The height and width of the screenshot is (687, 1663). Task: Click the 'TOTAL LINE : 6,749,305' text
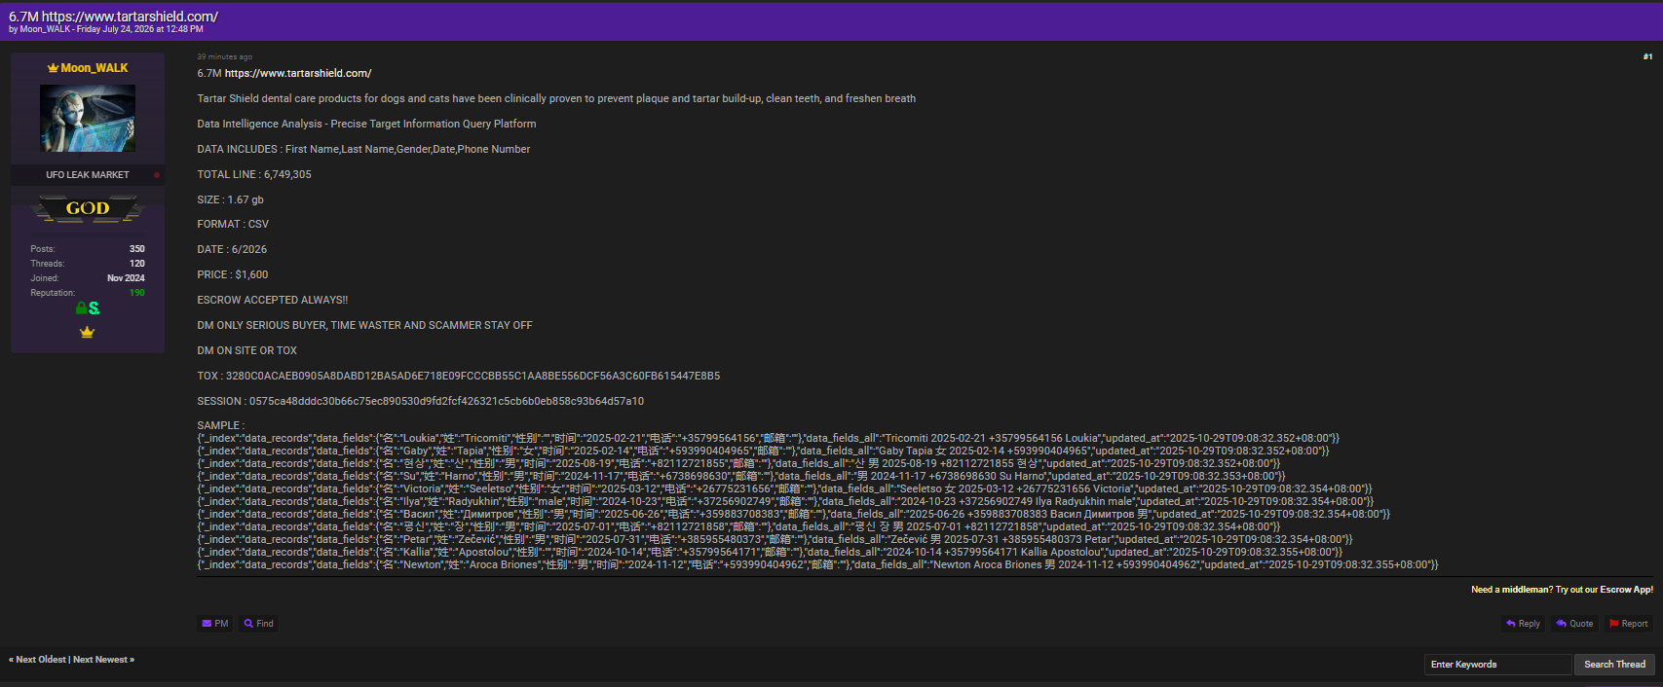click(254, 174)
